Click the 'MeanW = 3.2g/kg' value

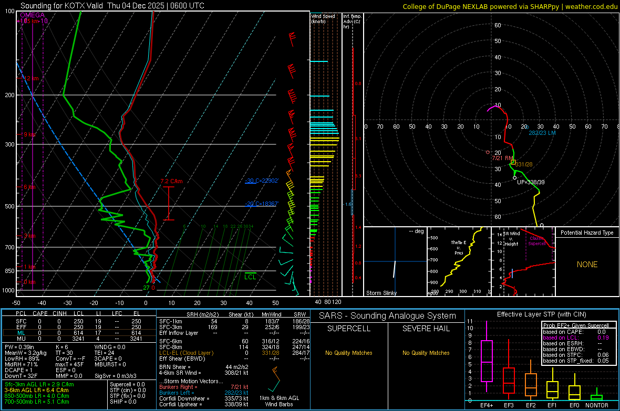[26, 353]
